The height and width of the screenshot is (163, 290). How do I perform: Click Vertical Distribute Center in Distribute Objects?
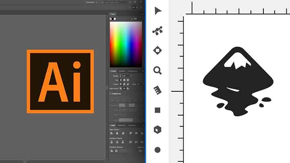click(x=117, y=142)
